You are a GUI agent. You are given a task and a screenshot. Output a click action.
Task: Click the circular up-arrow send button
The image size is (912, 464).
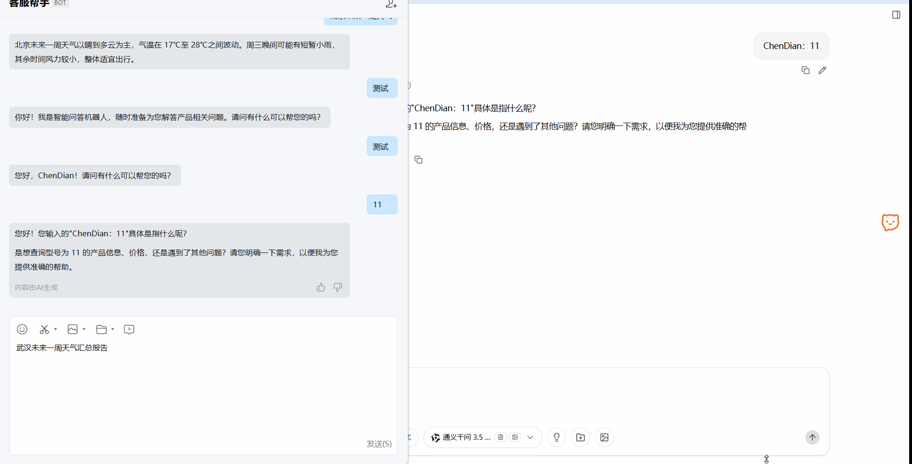[x=812, y=437]
